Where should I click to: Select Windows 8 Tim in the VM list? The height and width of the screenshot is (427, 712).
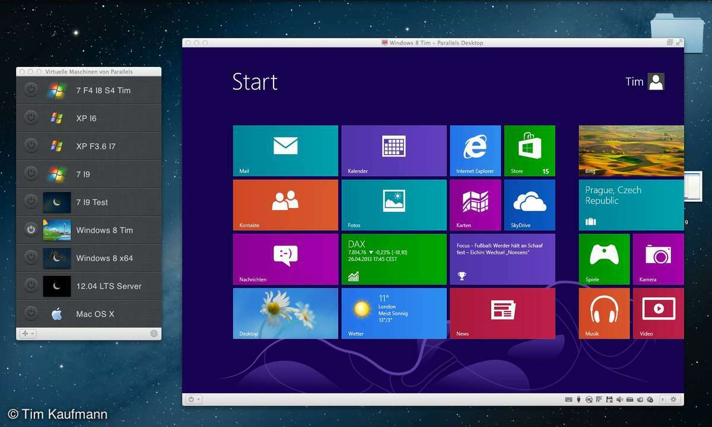[89, 230]
